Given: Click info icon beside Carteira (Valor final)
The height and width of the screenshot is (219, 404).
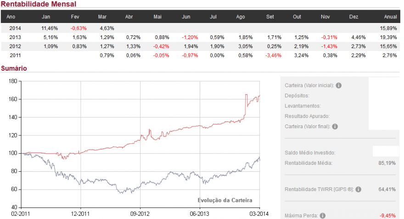Looking at the screenshot, I should coord(335,127).
